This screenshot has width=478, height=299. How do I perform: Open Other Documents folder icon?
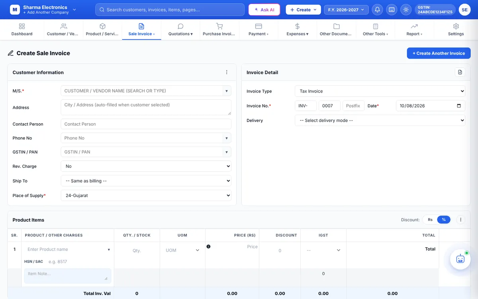(337, 26)
